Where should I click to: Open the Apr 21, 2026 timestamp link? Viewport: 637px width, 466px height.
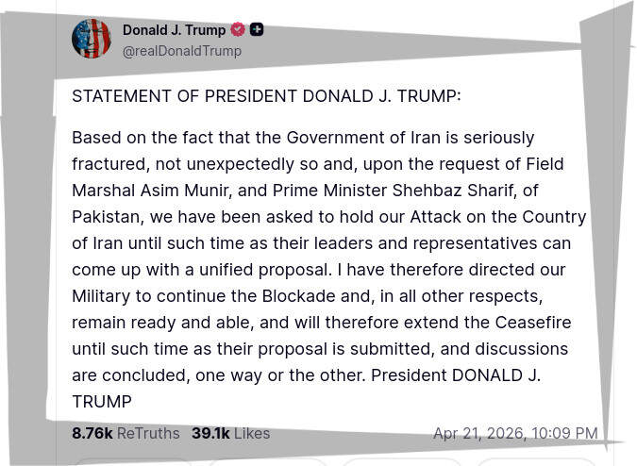[514, 433]
